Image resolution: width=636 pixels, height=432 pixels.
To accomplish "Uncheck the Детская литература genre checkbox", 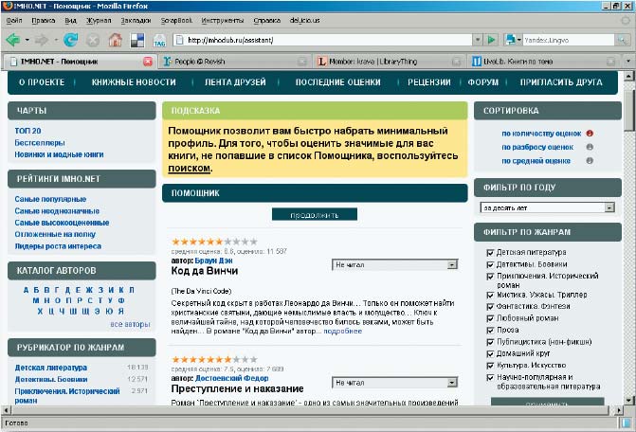I will click(489, 252).
